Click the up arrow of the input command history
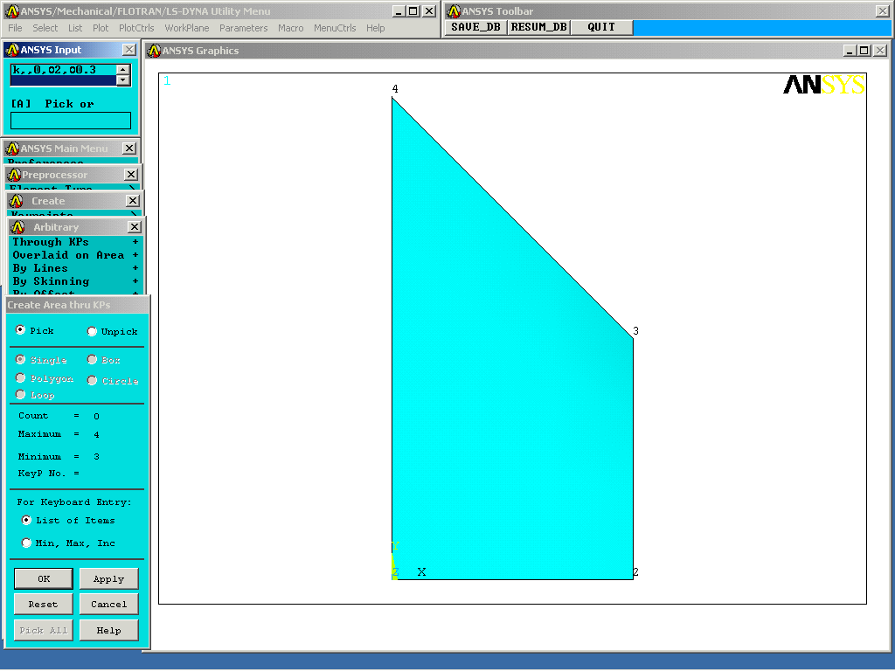This screenshot has height=671, width=895. pos(123,69)
